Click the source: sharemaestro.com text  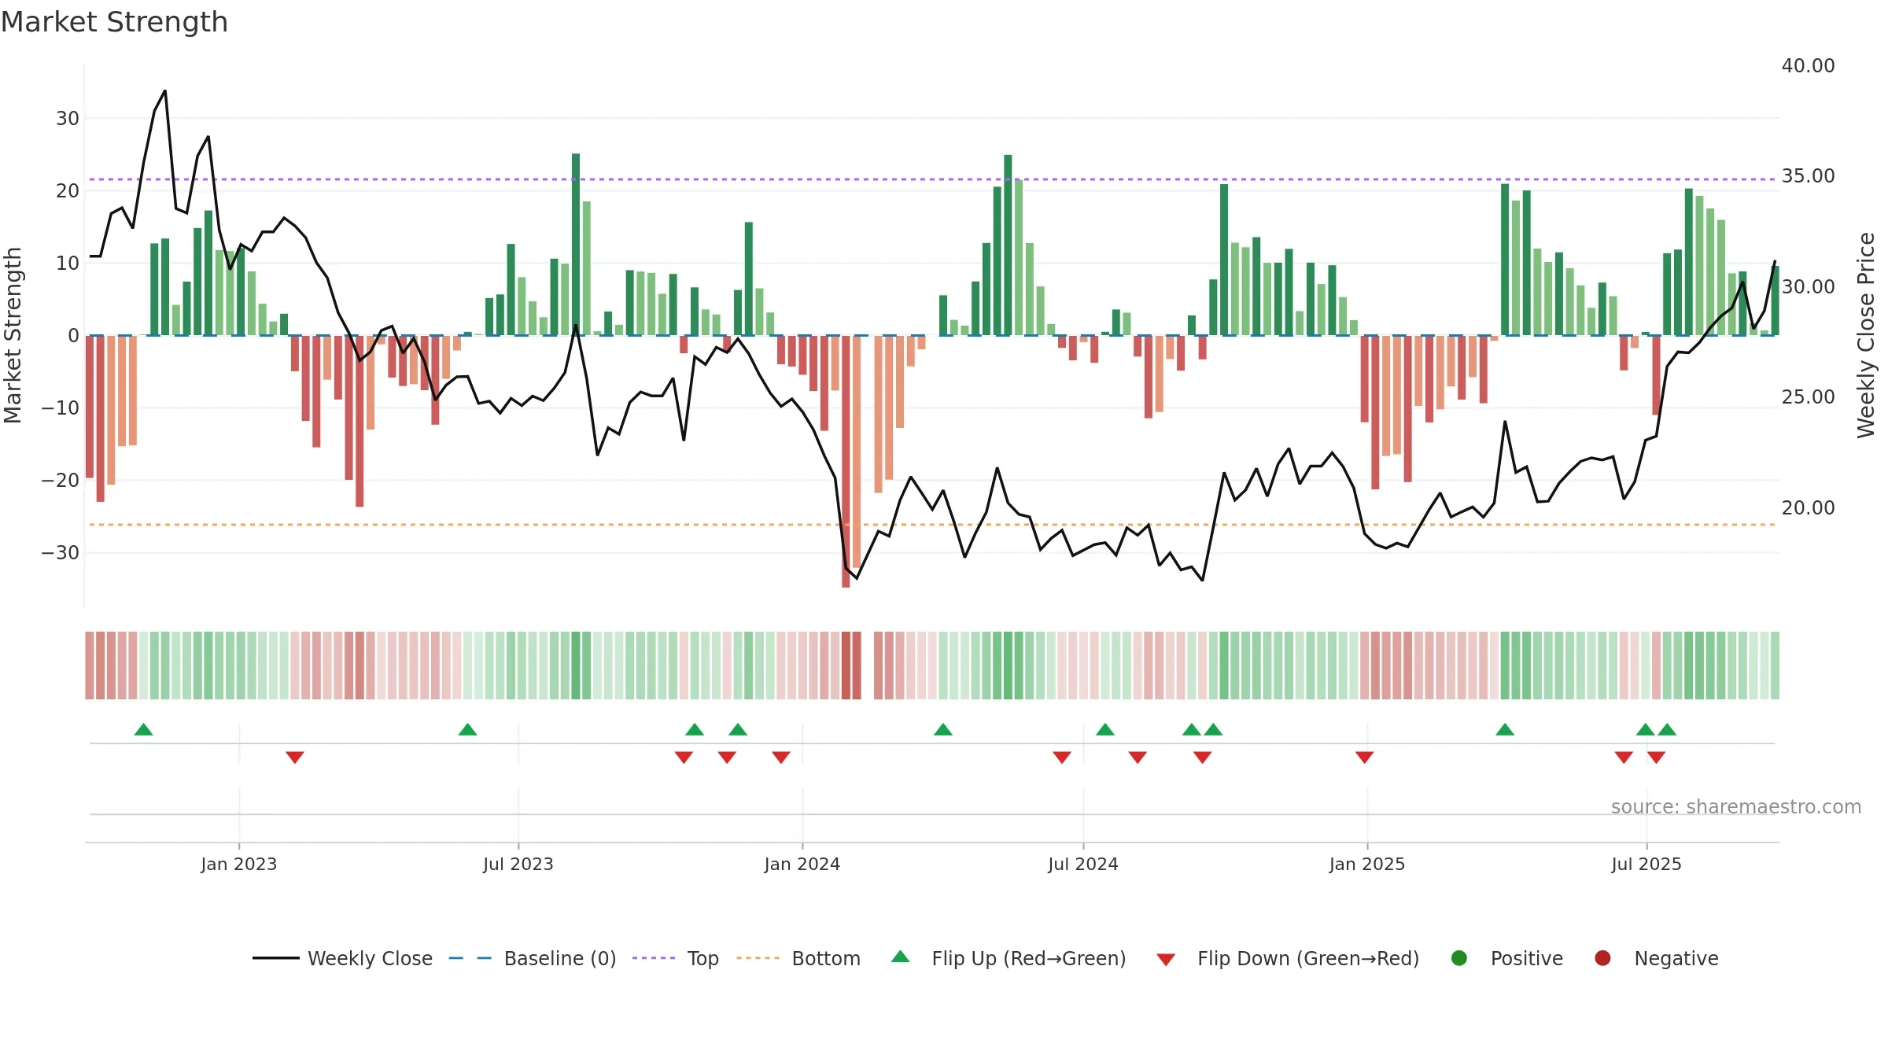click(1736, 807)
